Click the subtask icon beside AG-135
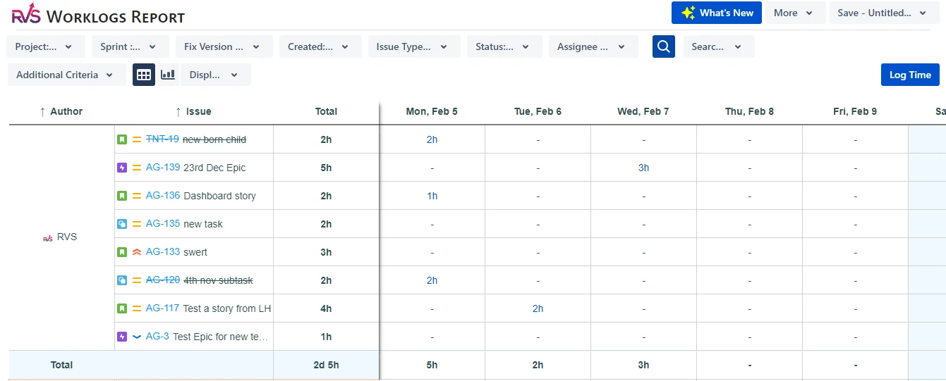This screenshot has height=381, width=946. coord(122,224)
